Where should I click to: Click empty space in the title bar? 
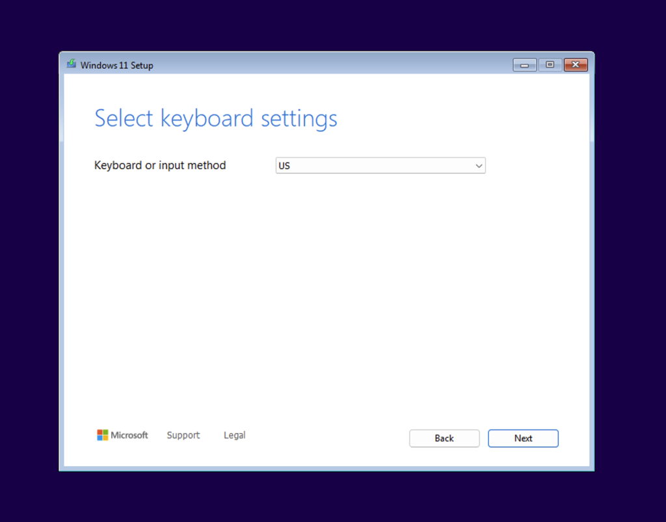point(325,64)
